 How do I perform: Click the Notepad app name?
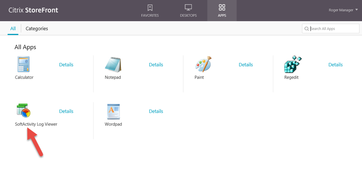tap(113, 77)
